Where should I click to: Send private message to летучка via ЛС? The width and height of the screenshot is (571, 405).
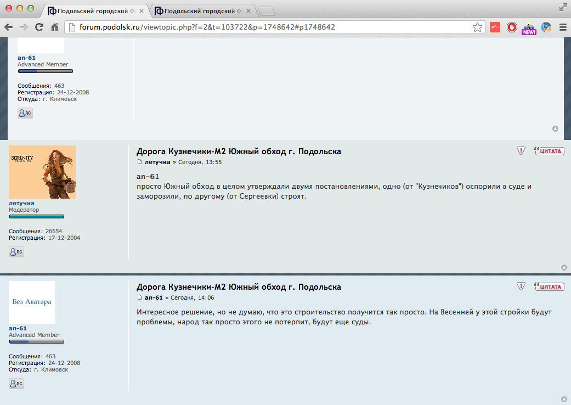click(16, 252)
